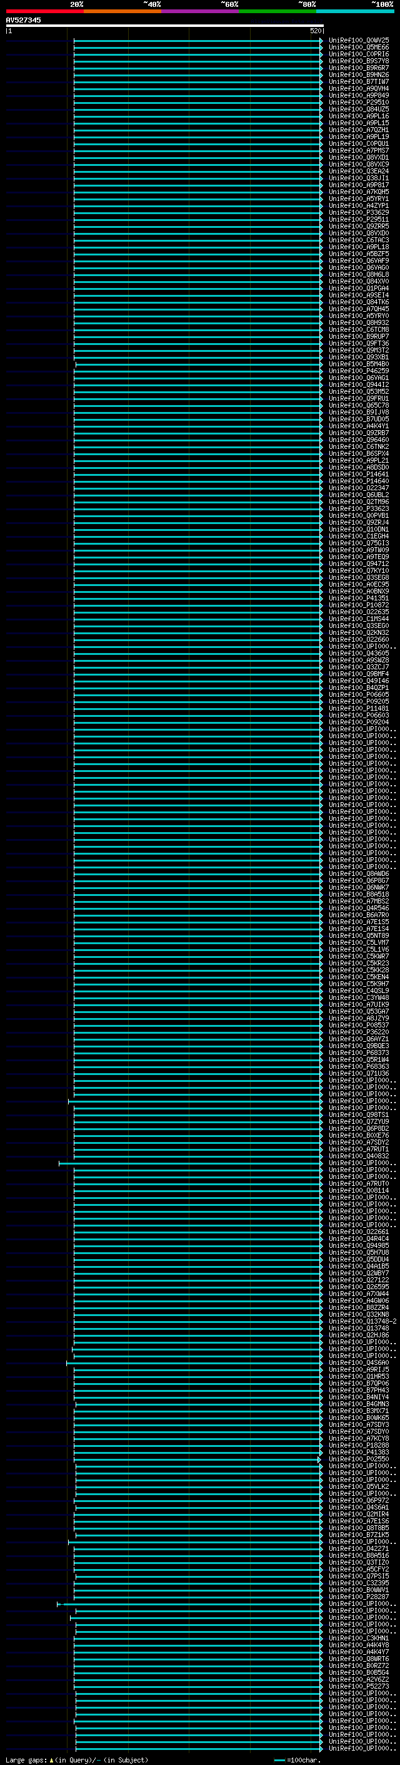Click hit label UniRef100_P14641

pos(359,474)
